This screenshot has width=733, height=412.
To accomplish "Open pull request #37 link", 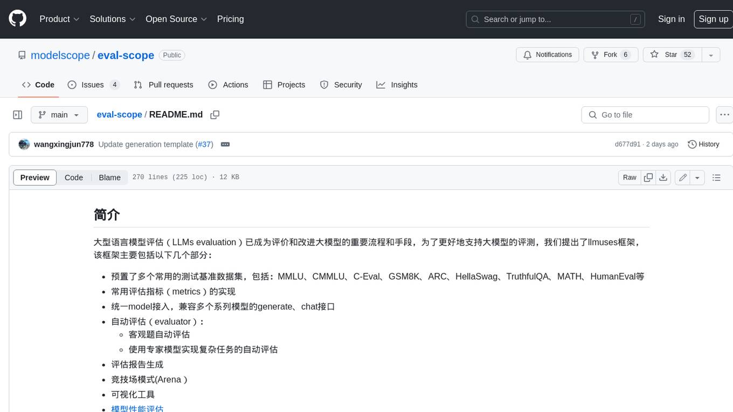I will (205, 145).
